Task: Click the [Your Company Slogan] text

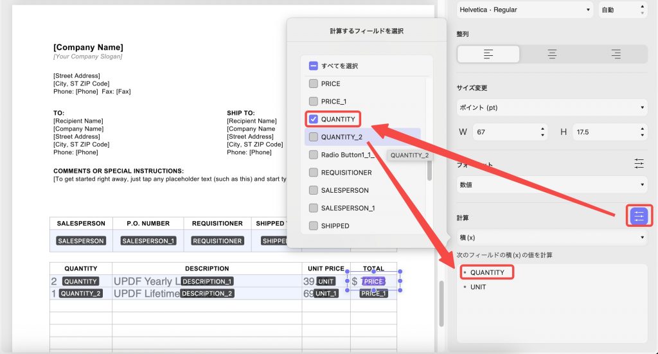Action: click(x=87, y=56)
